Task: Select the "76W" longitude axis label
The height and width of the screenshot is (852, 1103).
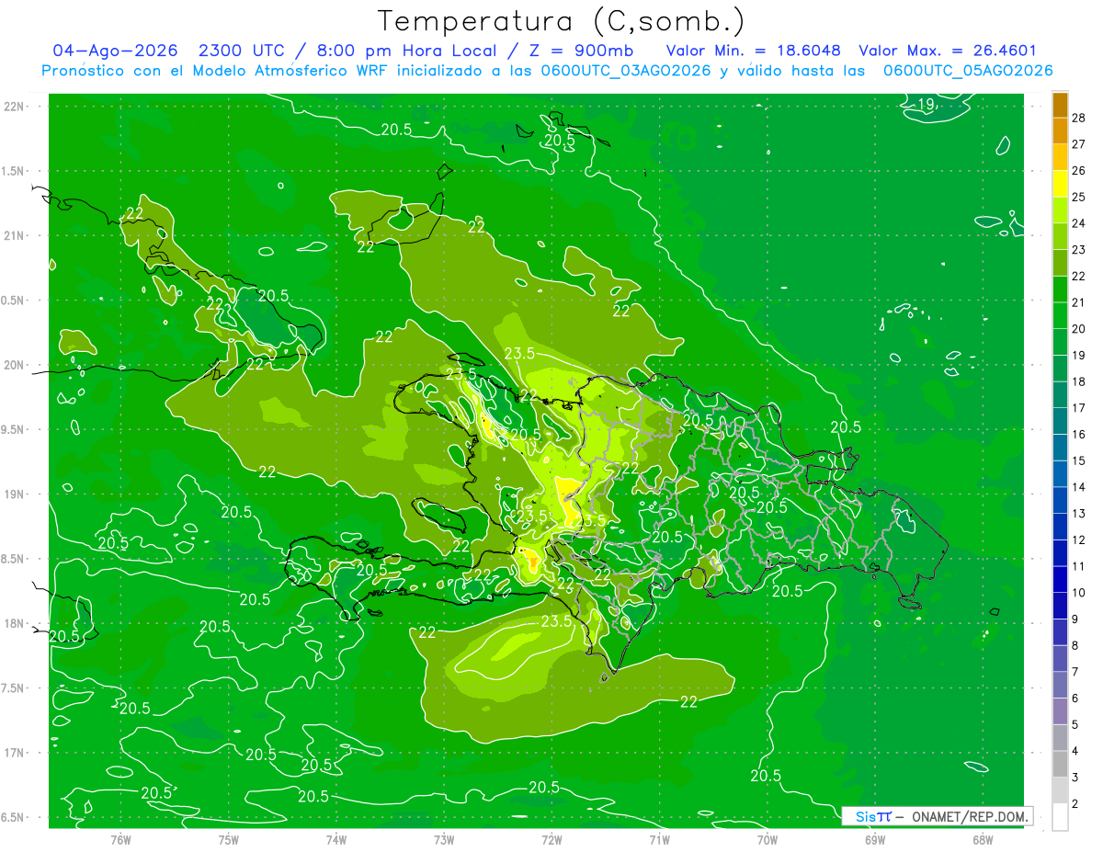Action: pos(120,840)
